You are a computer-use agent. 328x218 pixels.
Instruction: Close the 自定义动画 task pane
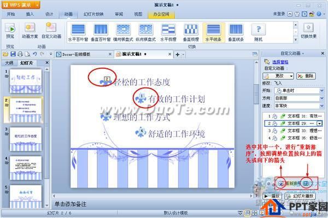[x=323, y=54]
